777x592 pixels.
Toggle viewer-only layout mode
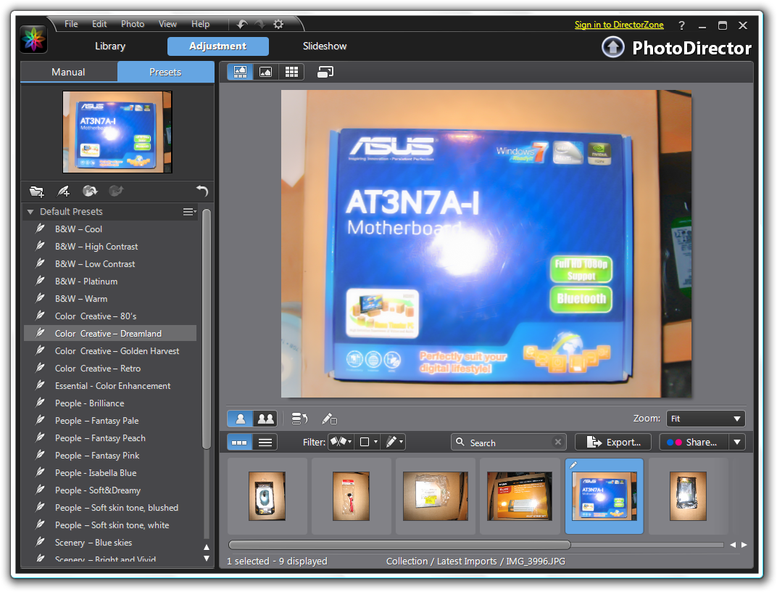[x=265, y=72]
